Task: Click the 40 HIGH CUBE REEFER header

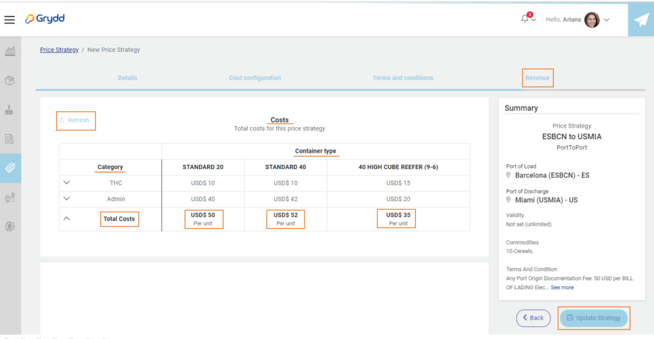Action: tap(399, 167)
